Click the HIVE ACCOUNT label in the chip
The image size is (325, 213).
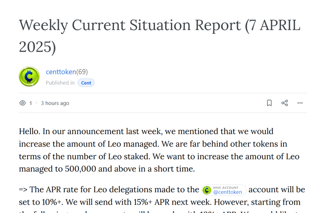pyautogui.click(x=226, y=188)
